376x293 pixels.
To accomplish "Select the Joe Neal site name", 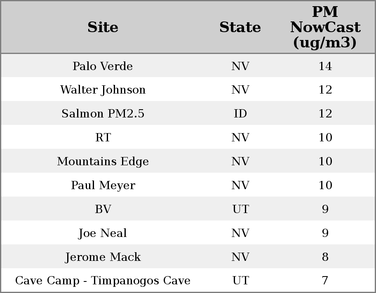I will click(103, 233).
